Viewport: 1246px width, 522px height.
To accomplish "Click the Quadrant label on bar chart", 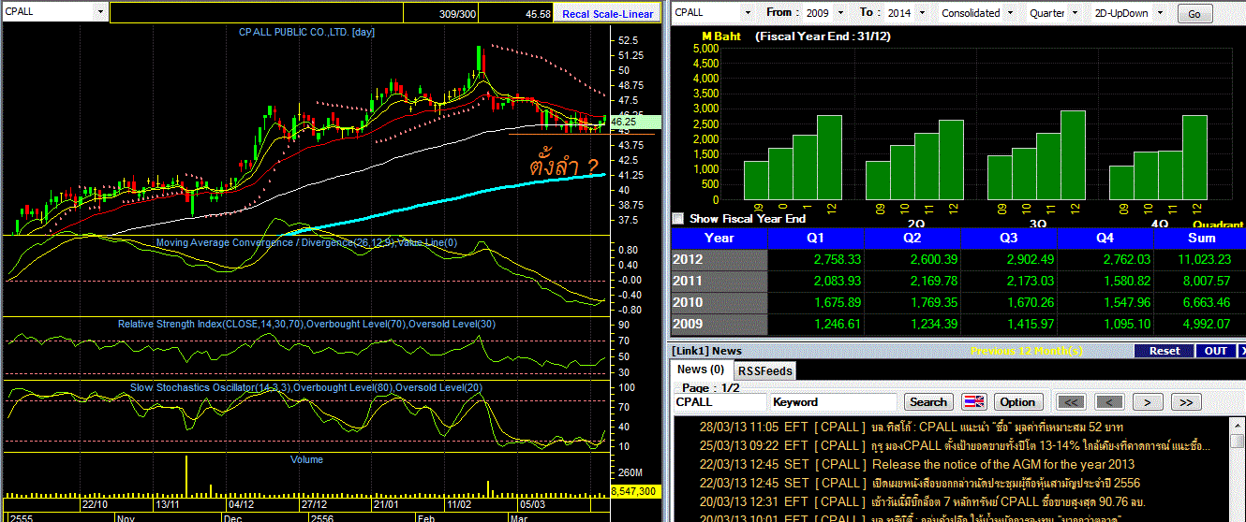I will coord(1218,225).
